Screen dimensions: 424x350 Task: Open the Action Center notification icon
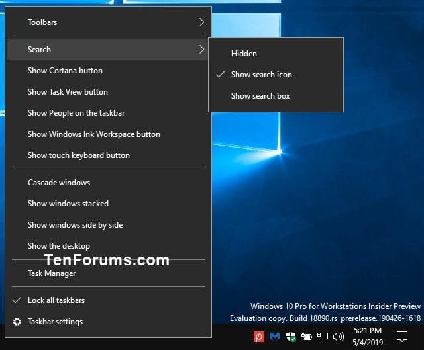pos(402,337)
